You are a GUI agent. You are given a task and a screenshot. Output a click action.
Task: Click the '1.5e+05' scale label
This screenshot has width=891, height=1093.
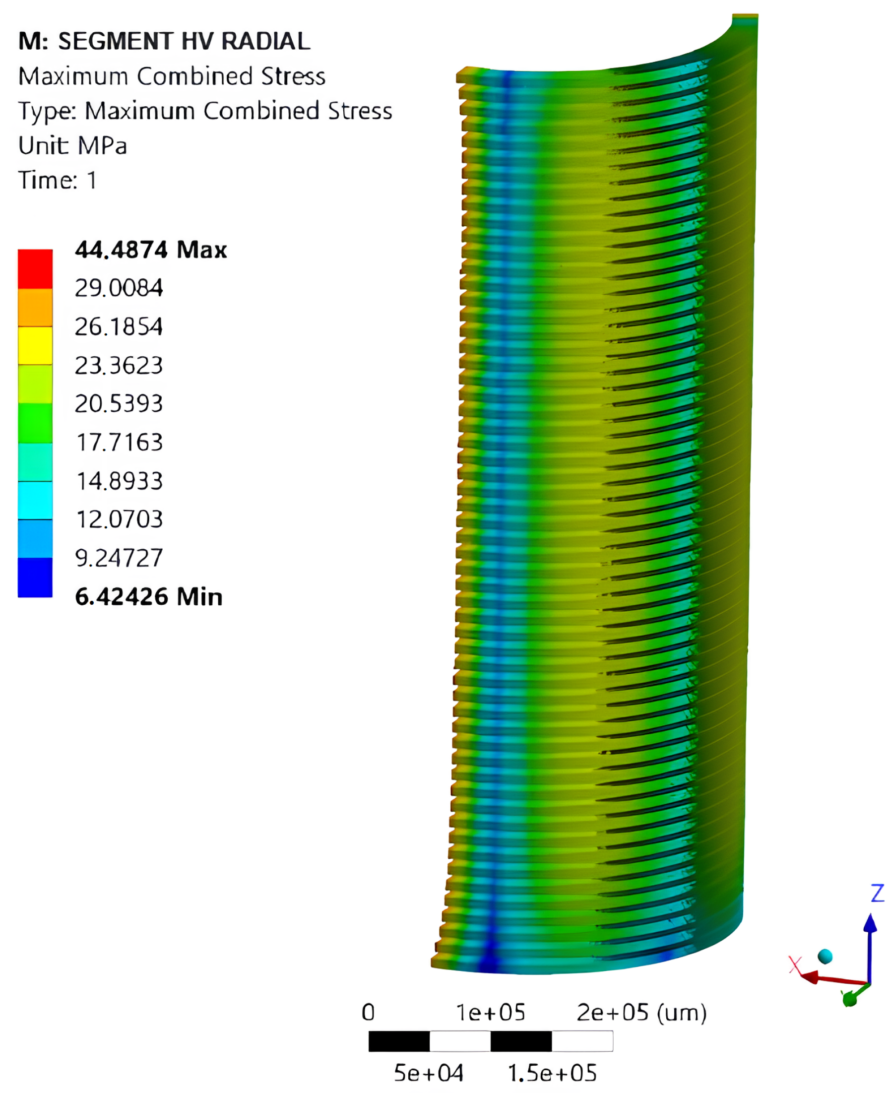[x=552, y=1074]
